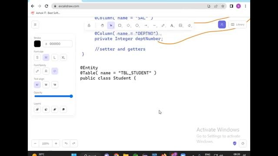Select the @Table TBL_STUDENT line
The width and height of the screenshot is (278, 156).
tap(118, 73)
